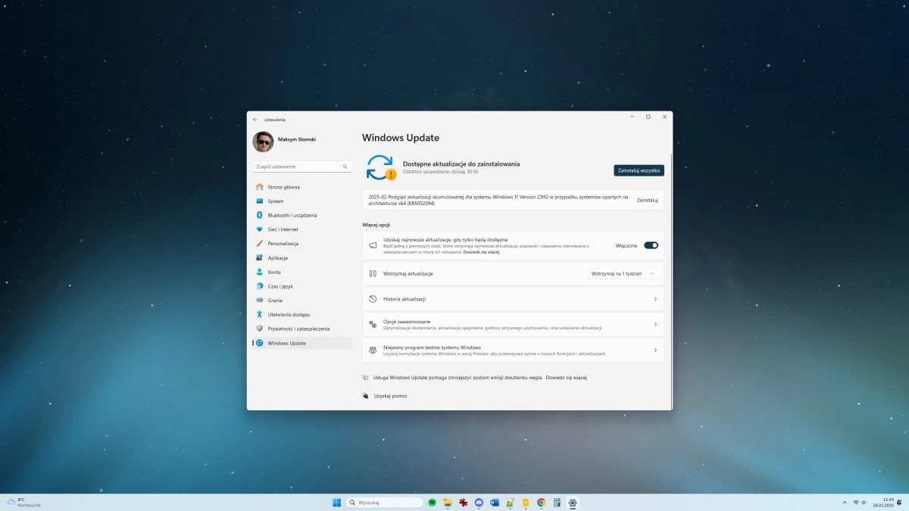Select the Ułatwienia dostępu accessibility icon
This screenshot has width=909, height=511.
pyautogui.click(x=261, y=314)
